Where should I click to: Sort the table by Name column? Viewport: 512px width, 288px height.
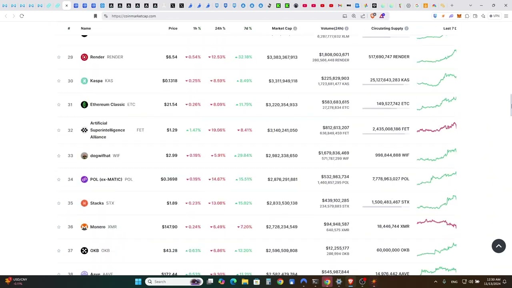86,28
